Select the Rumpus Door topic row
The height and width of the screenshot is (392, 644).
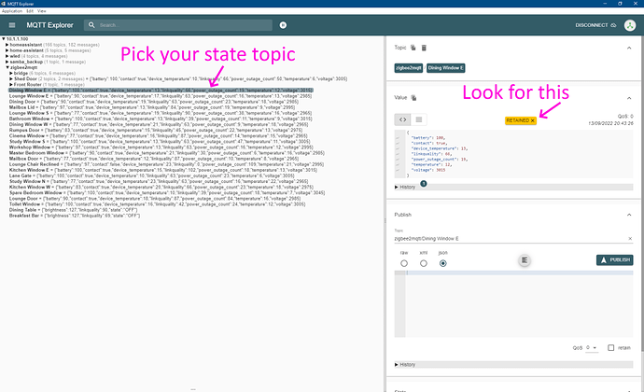156,131
